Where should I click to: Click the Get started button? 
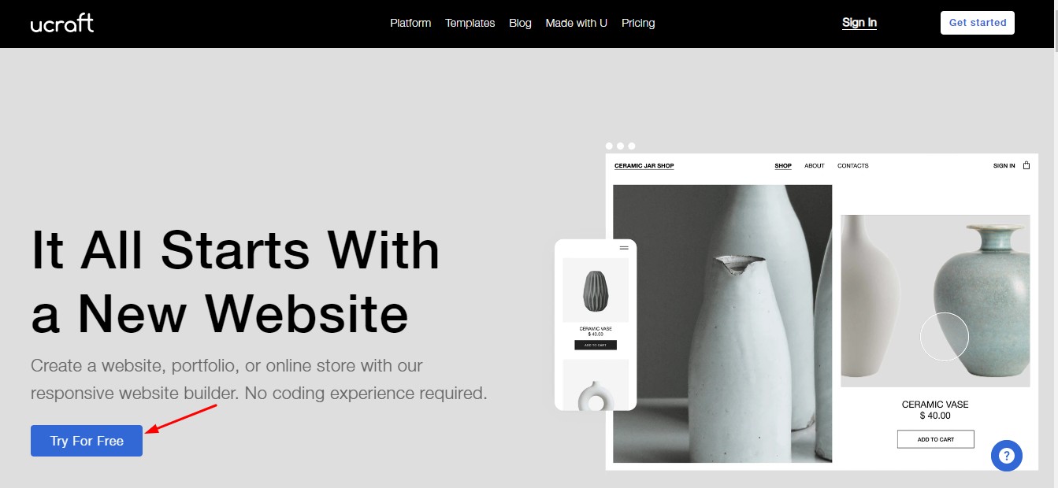[x=978, y=23]
